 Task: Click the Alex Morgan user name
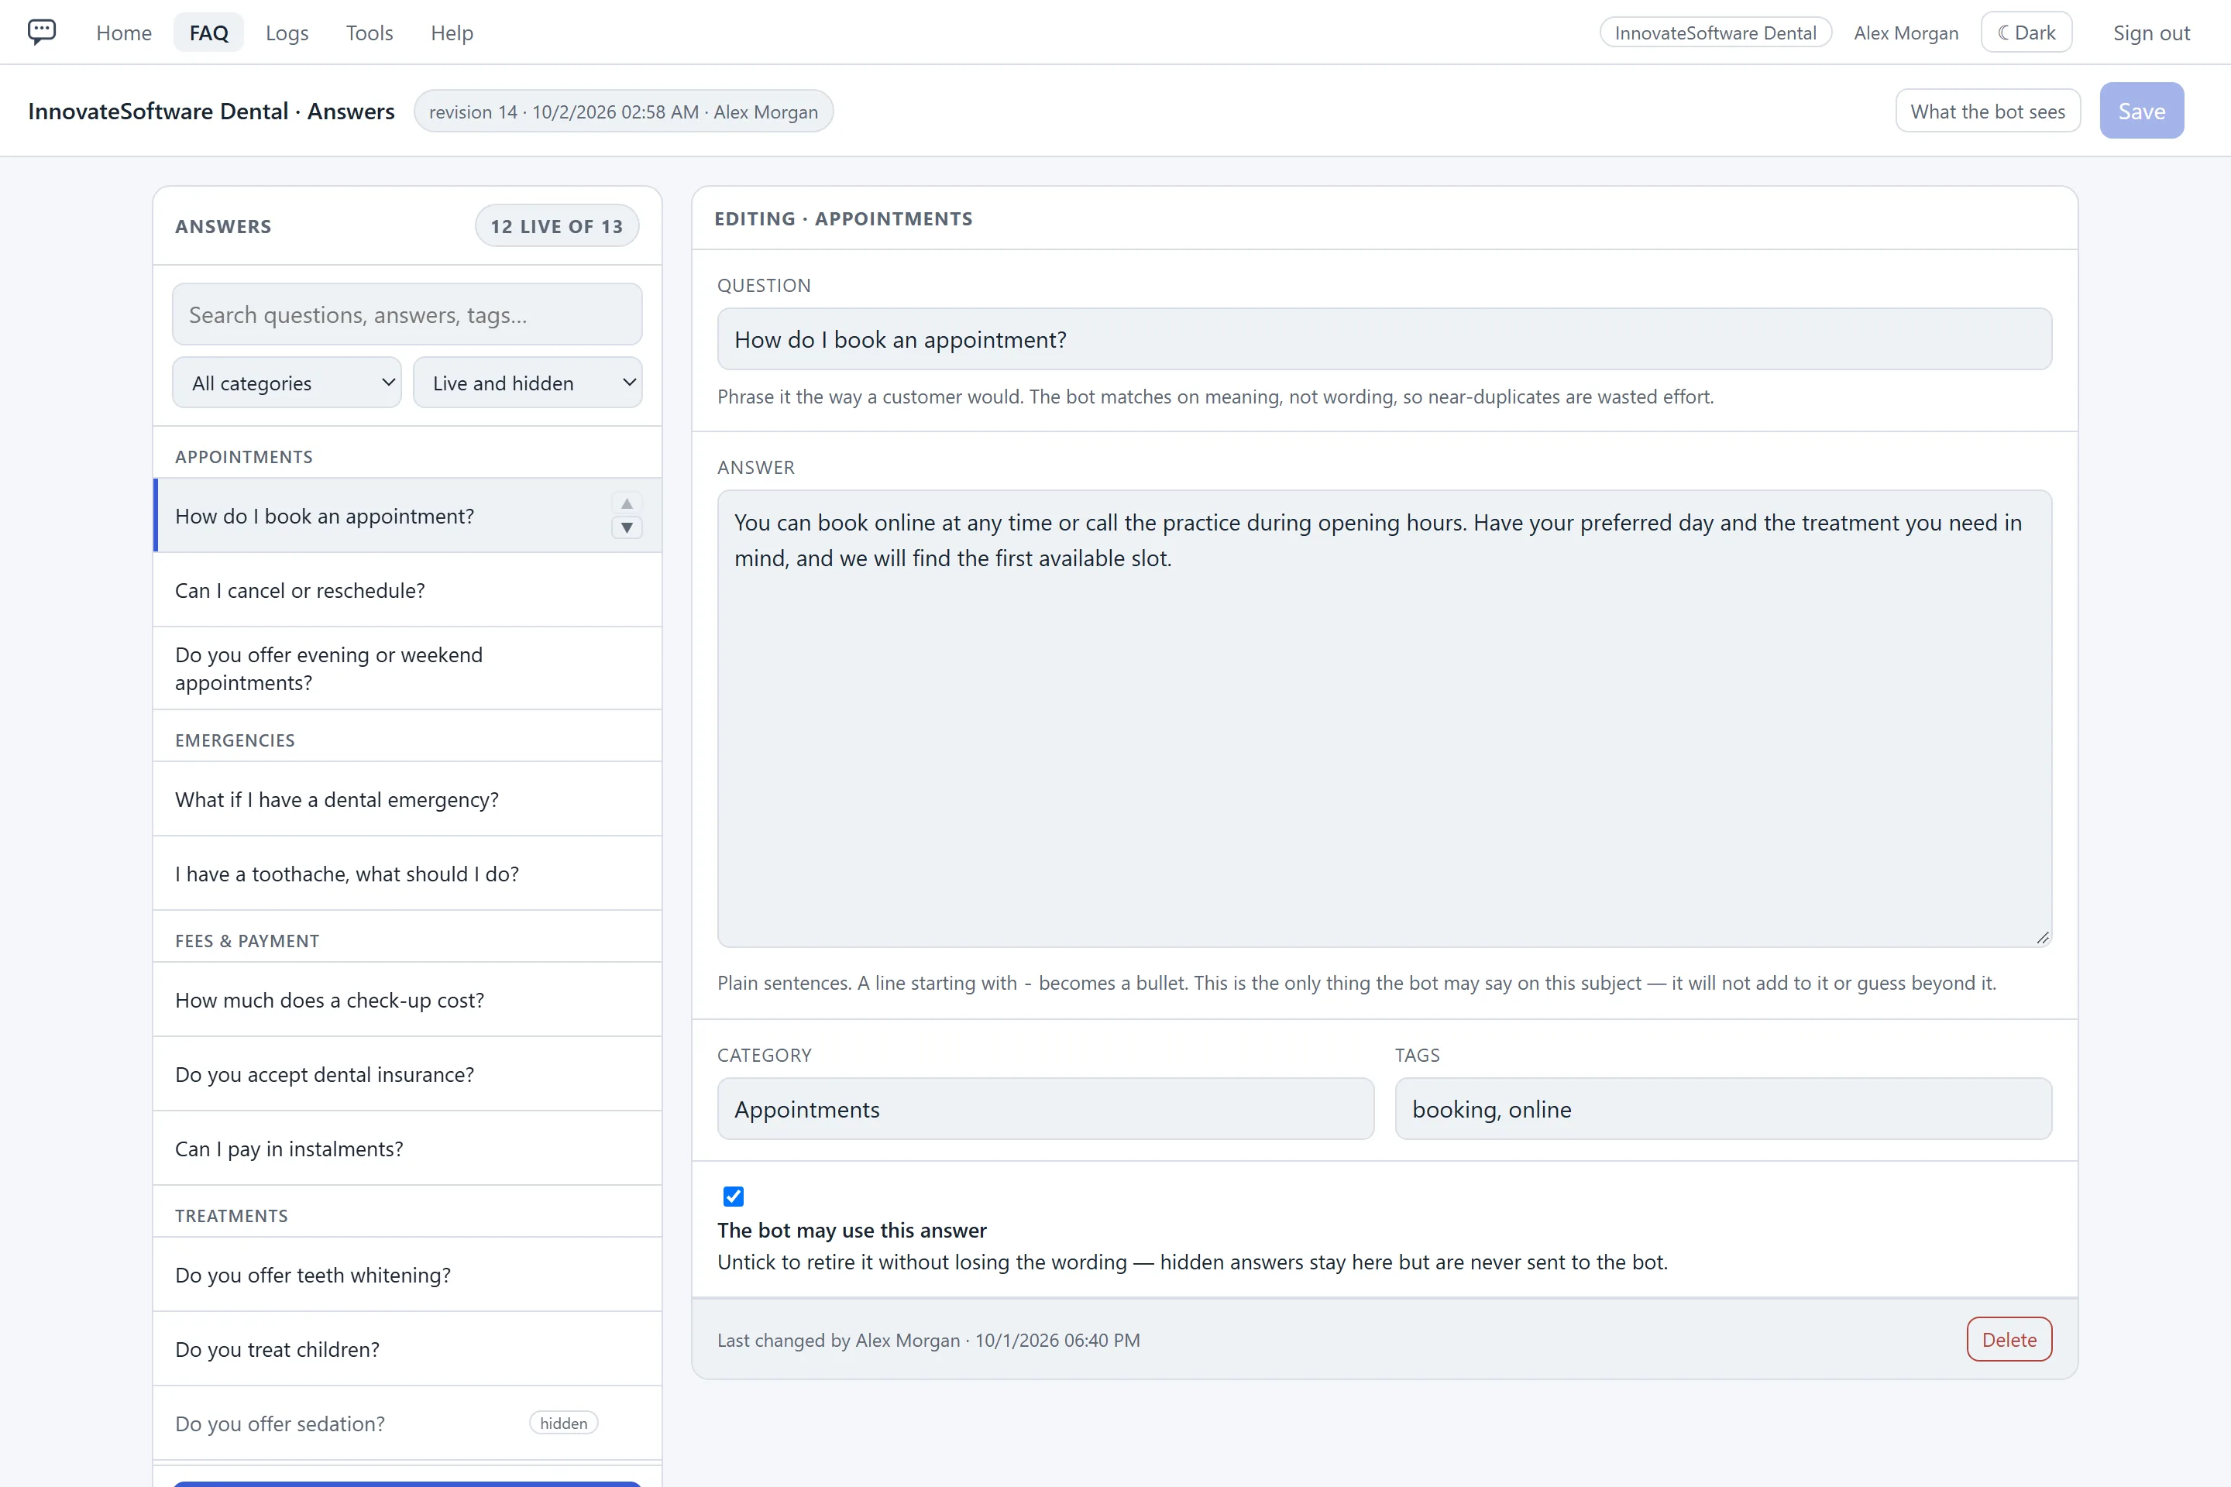(1906, 33)
